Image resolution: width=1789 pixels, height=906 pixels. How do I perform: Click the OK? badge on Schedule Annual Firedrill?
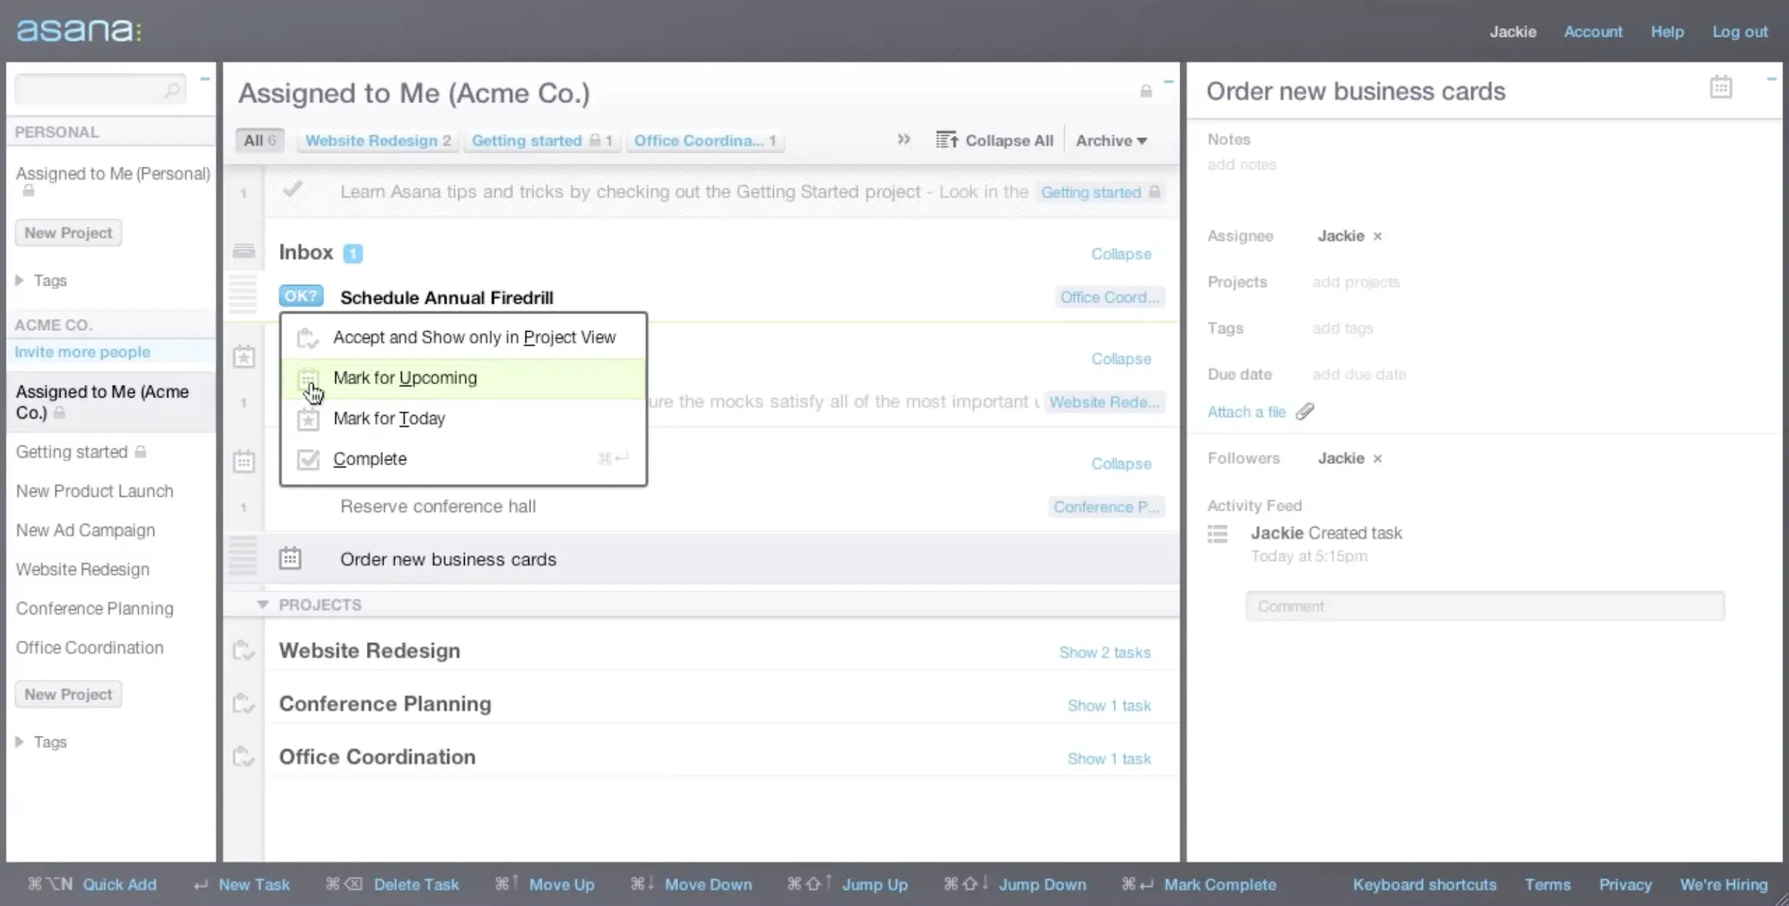click(301, 296)
